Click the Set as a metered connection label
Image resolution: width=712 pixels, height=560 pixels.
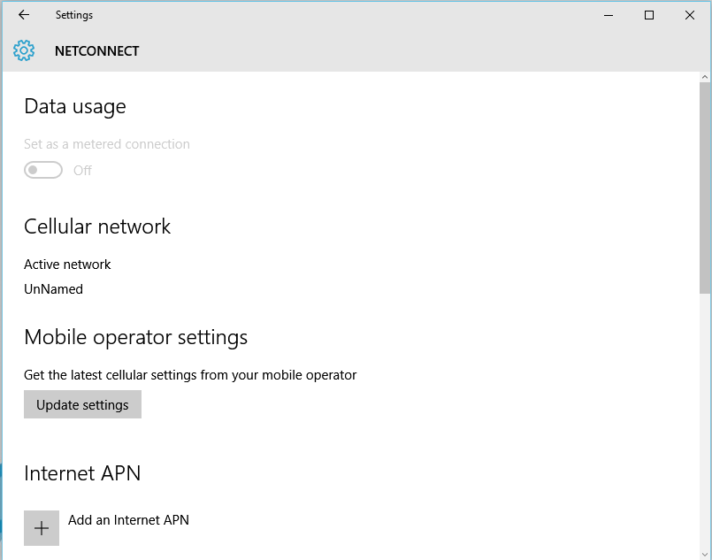pos(107,144)
